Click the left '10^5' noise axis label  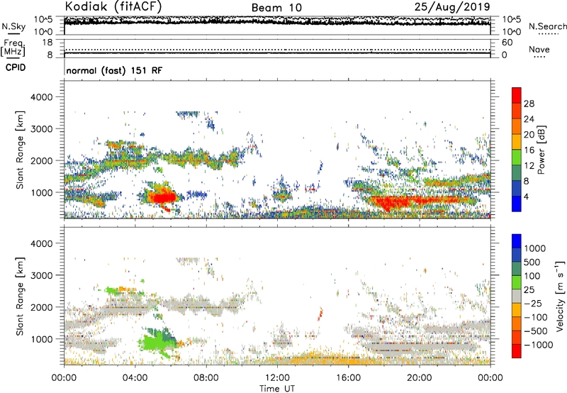coord(43,19)
